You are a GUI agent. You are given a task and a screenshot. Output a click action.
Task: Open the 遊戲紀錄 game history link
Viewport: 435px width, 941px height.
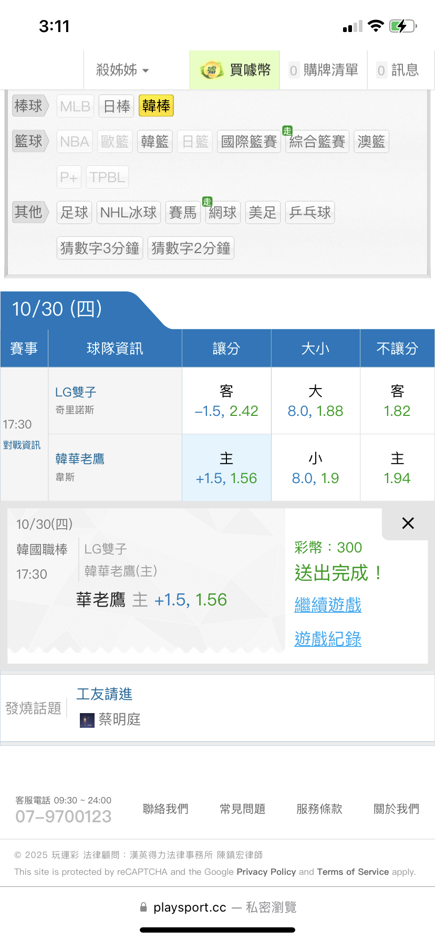[328, 639]
